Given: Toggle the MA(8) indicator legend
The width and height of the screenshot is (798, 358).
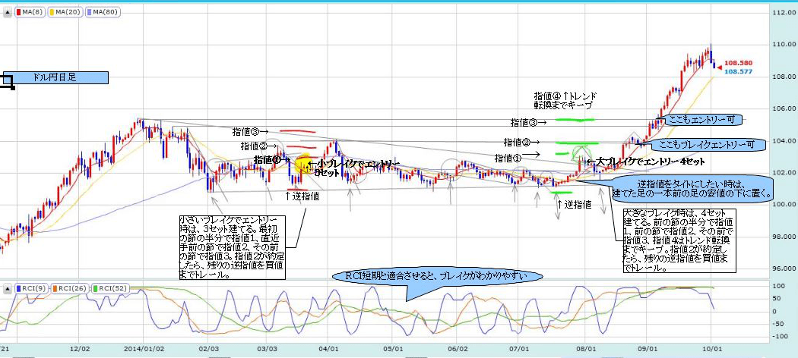Looking at the screenshot, I should click(29, 12).
